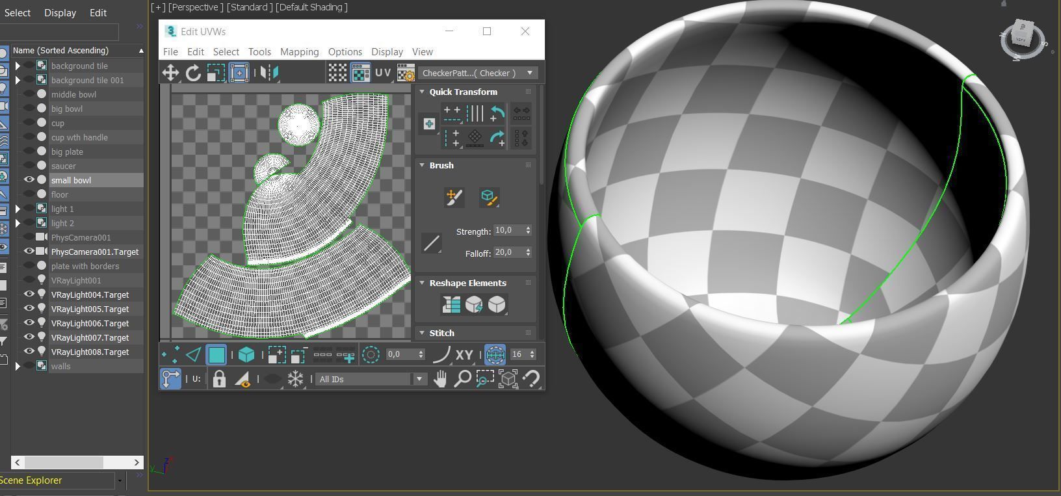Open texture checker options with gear

coord(406,73)
